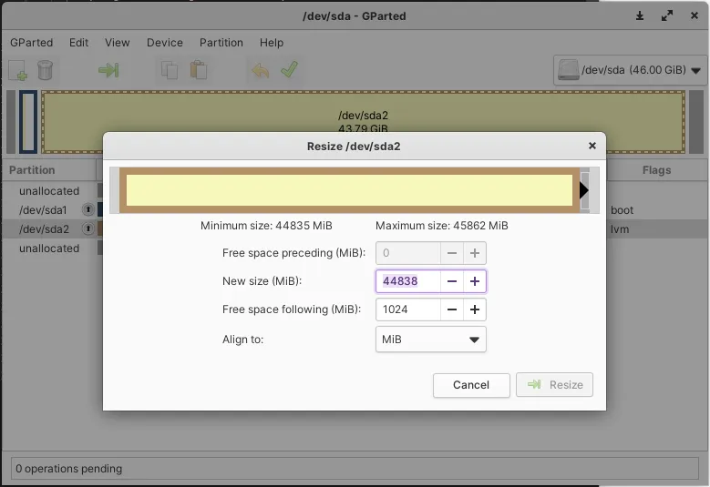Click the 0 operations pending status text
The width and height of the screenshot is (710, 487).
[x=69, y=469]
